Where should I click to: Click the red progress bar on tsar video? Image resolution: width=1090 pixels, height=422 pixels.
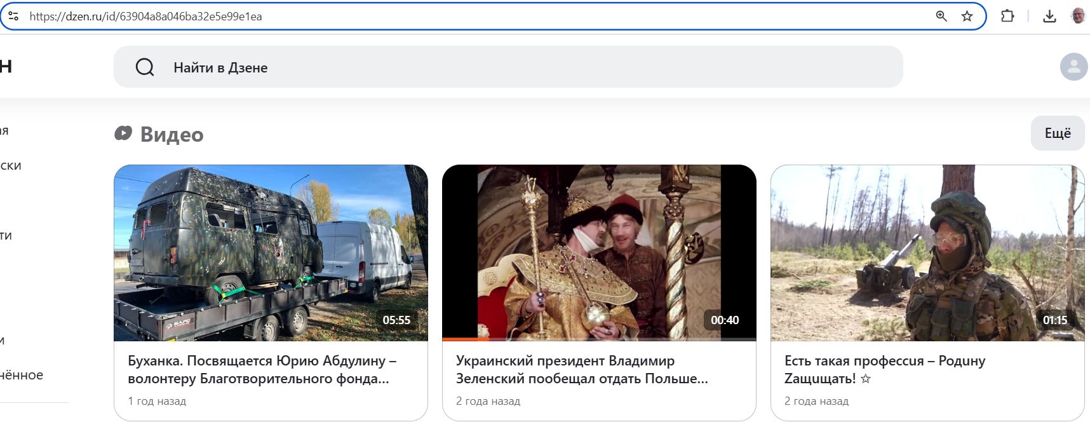pyautogui.click(x=466, y=339)
